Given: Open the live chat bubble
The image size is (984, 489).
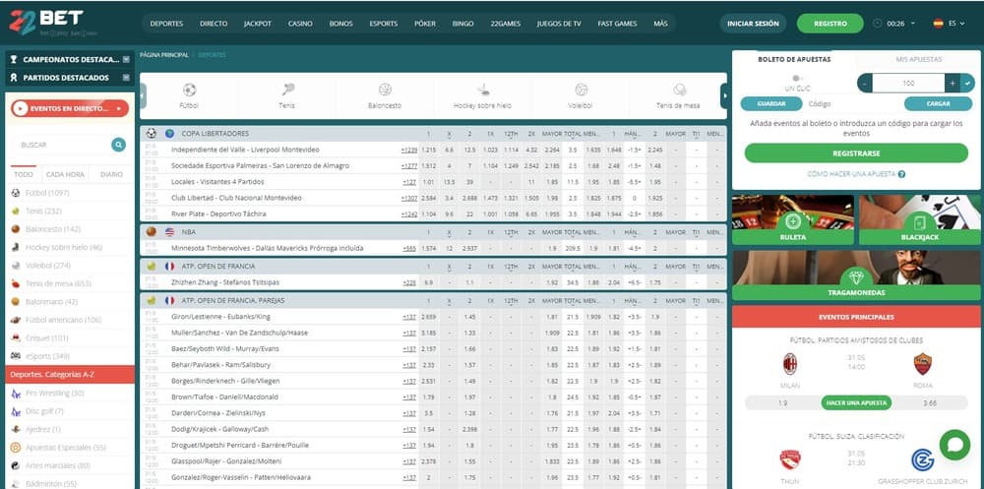Looking at the screenshot, I should pyautogui.click(x=954, y=445).
